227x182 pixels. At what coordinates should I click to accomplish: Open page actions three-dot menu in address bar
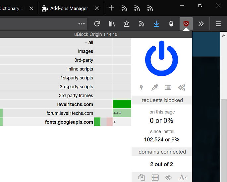click(x=82, y=24)
